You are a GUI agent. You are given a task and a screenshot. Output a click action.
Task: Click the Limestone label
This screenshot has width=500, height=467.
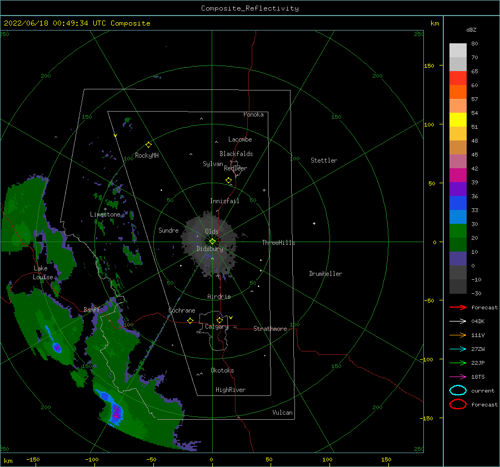click(x=105, y=214)
